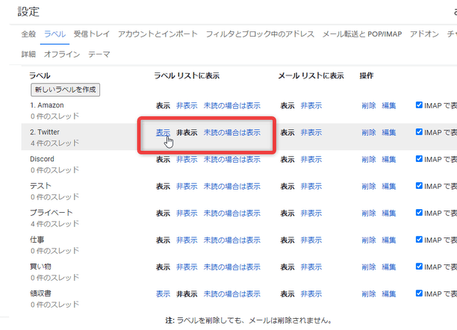Click label list 非表示 for 仕事
This screenshot has height=330, width=457.
[187, 240]
